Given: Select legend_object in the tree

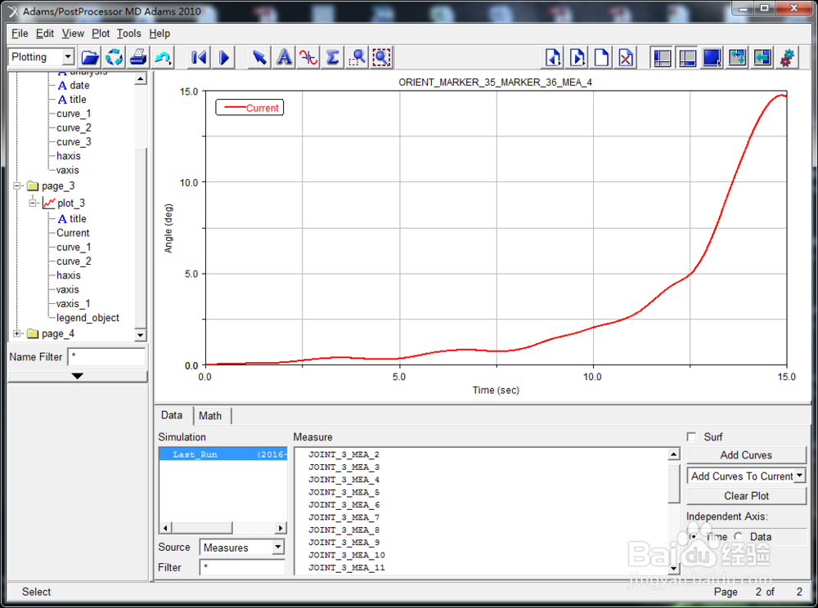Looking at the screenshot, I should (88, 318).
